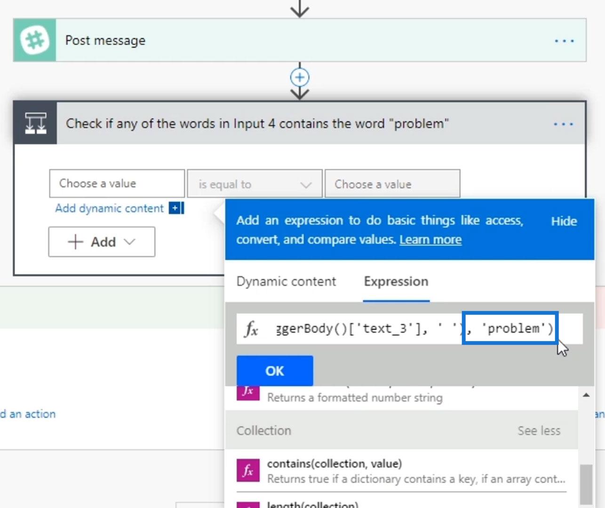Image resolution: width=605 pixels, height=508 pixels.
Task: Expand the Add condition dropdown button
Action: tap(102, 242)
